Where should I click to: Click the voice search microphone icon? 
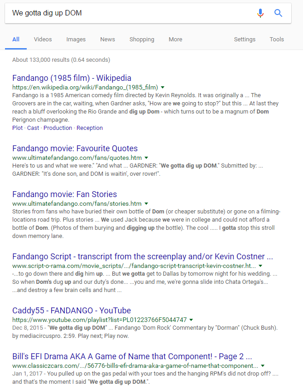260,13
